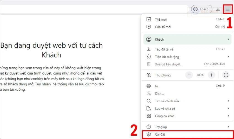
Task: Click the Khách profile chip in toolbar
Action: [202, 9]
